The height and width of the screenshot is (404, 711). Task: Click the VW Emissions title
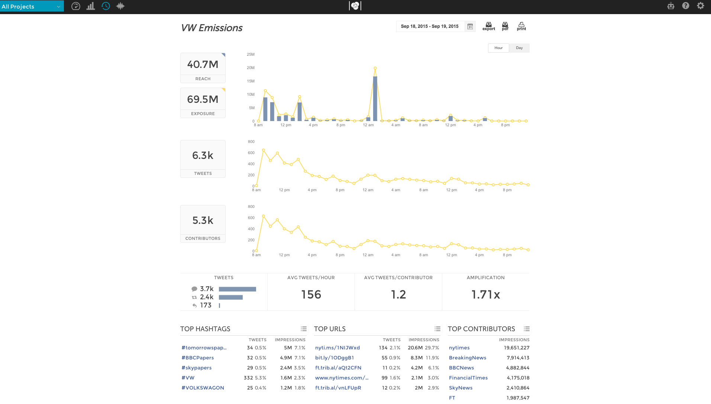click(211, 28)
